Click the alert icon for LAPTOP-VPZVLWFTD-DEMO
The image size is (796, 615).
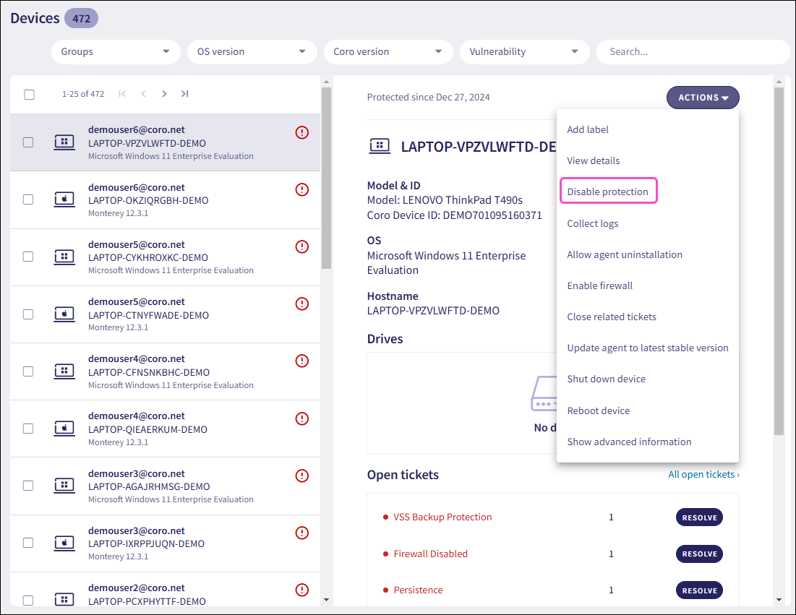click(302, 132)
